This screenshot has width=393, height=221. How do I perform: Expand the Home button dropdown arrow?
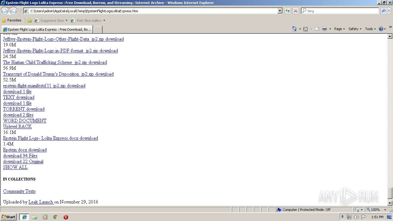point(300,29)
